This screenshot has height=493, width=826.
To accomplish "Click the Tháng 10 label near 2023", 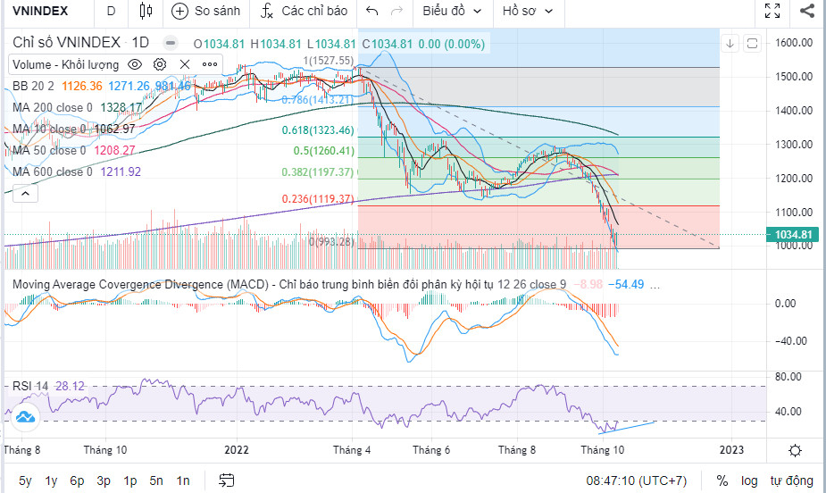I will click(x=602, y=450).
